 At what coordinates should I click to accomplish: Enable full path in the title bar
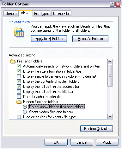(19, 92)
